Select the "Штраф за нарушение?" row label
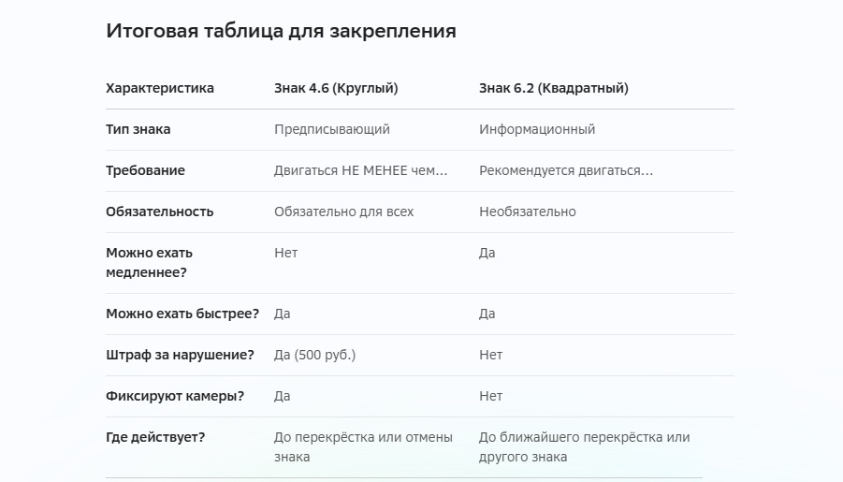843x482 pixels. click(x=180, y=355)
